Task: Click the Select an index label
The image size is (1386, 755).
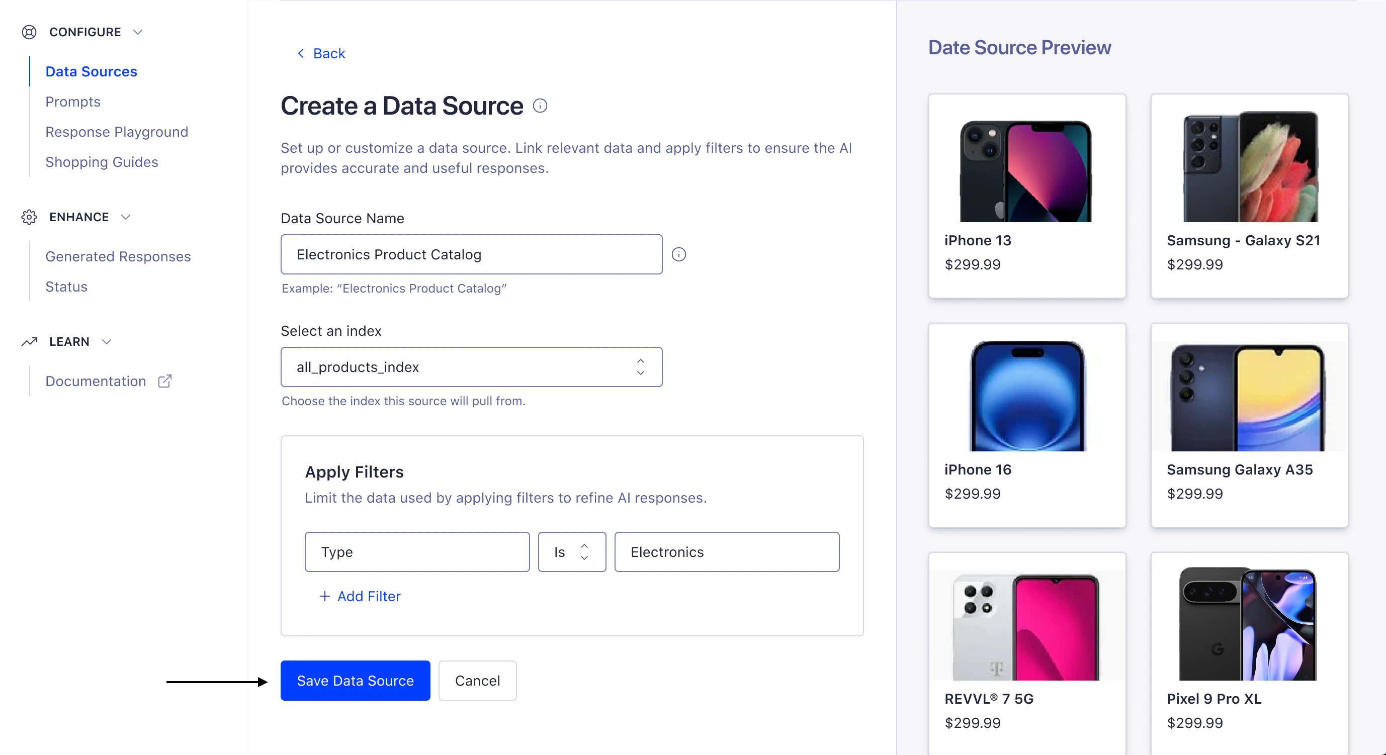Action: (x=331, y=331)
